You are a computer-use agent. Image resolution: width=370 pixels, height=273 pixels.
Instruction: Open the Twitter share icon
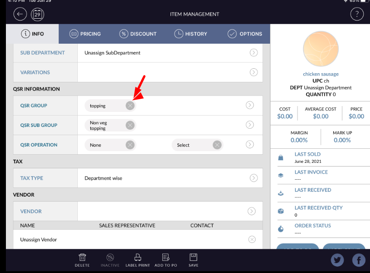pos(337,260)
